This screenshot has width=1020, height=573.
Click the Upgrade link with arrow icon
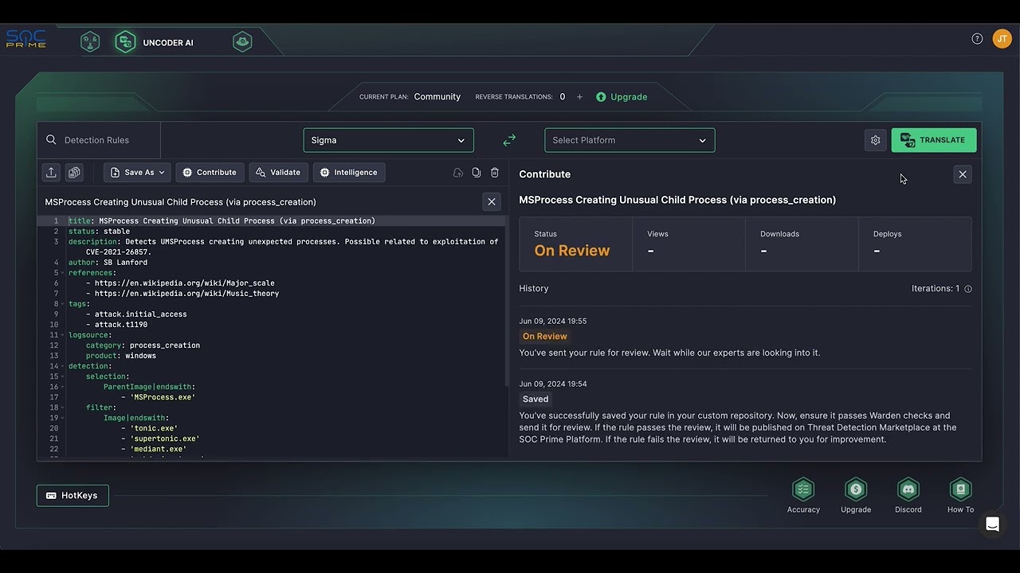click(622, 97)
